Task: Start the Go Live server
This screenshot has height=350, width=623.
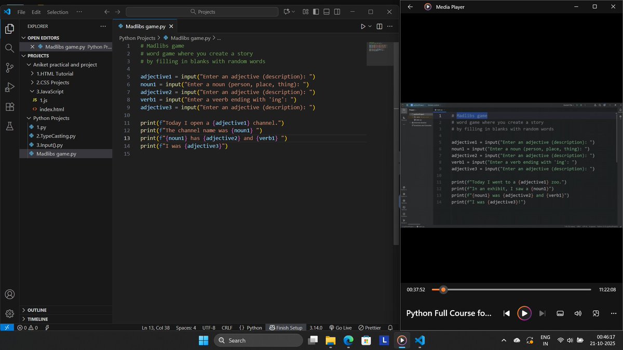Action: [340, 328]
